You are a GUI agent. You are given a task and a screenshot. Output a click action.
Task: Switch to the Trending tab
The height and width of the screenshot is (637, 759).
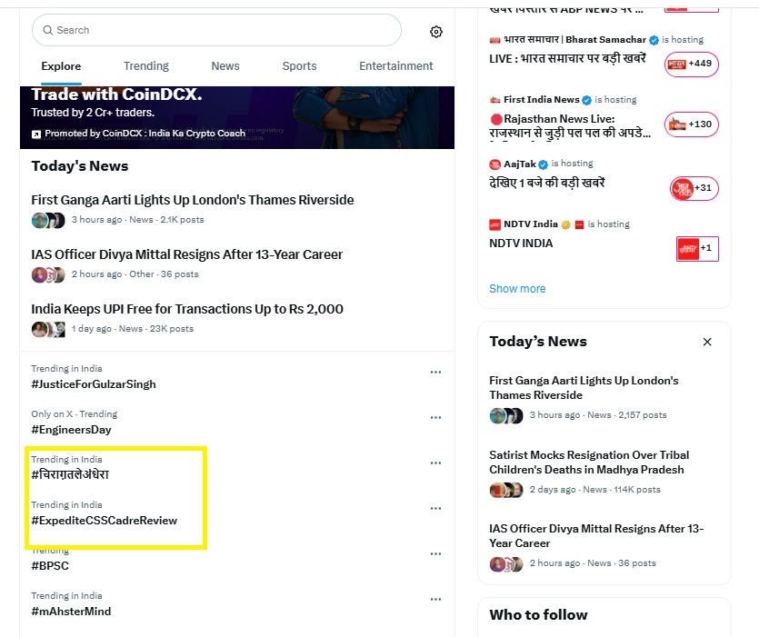tap(146, 66)
